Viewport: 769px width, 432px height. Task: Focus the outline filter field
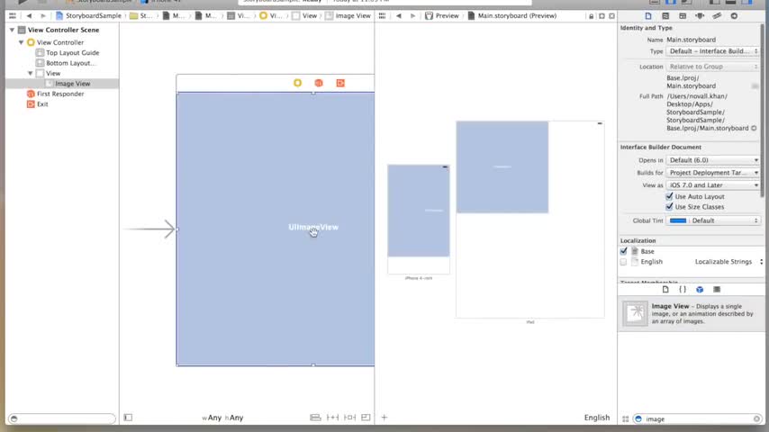click(x=62, y=418)
